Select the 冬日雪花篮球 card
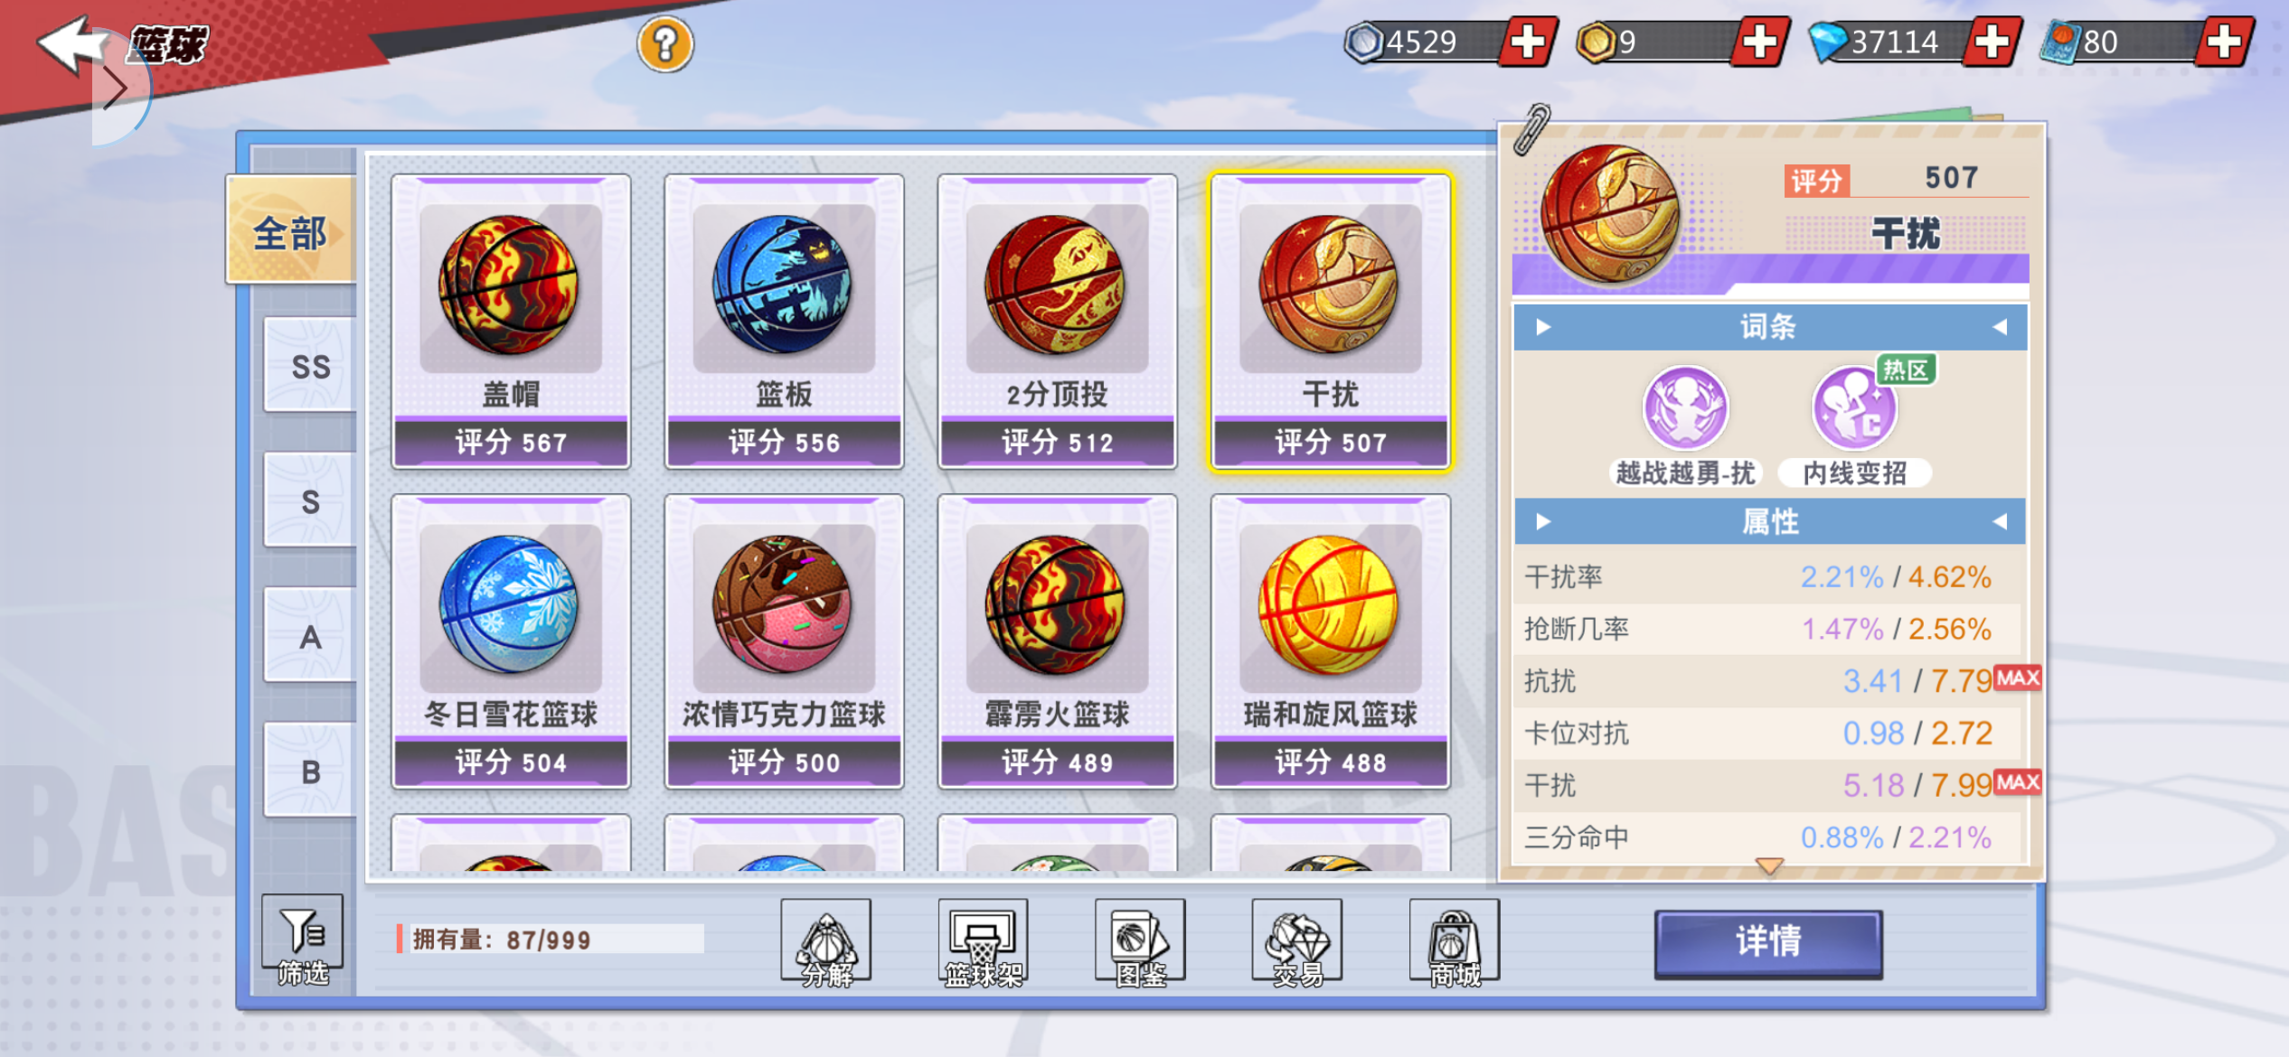This screenshot has width=2289, height=1057. click(x=511, y=641)
